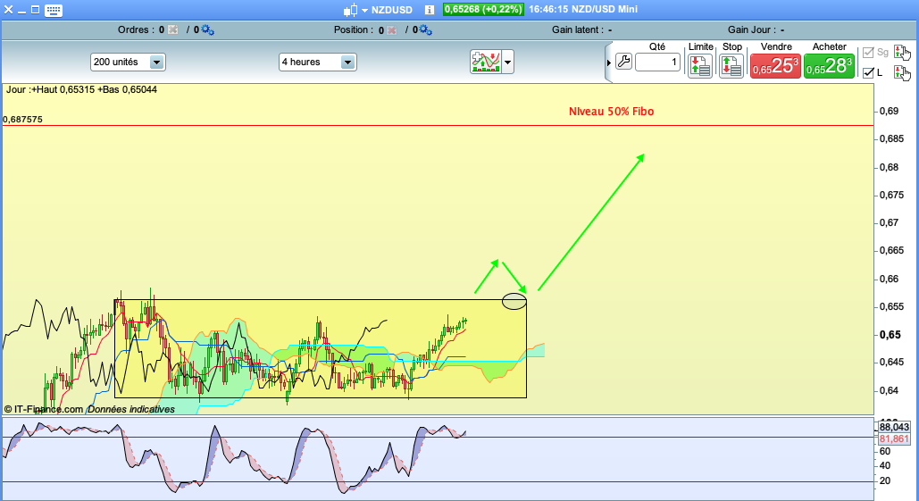Open NZDUSD instrument info icon
919x501 pixels.
(x=429, y=11)
